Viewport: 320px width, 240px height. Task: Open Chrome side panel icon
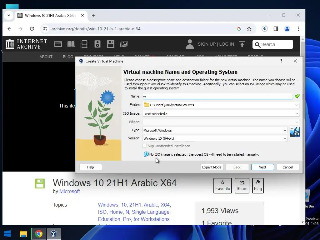point(276,29)
